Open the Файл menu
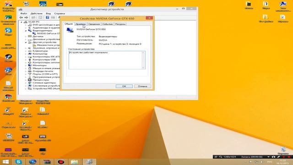The width and height of the screenshot is (293, 165). (23, 13)
